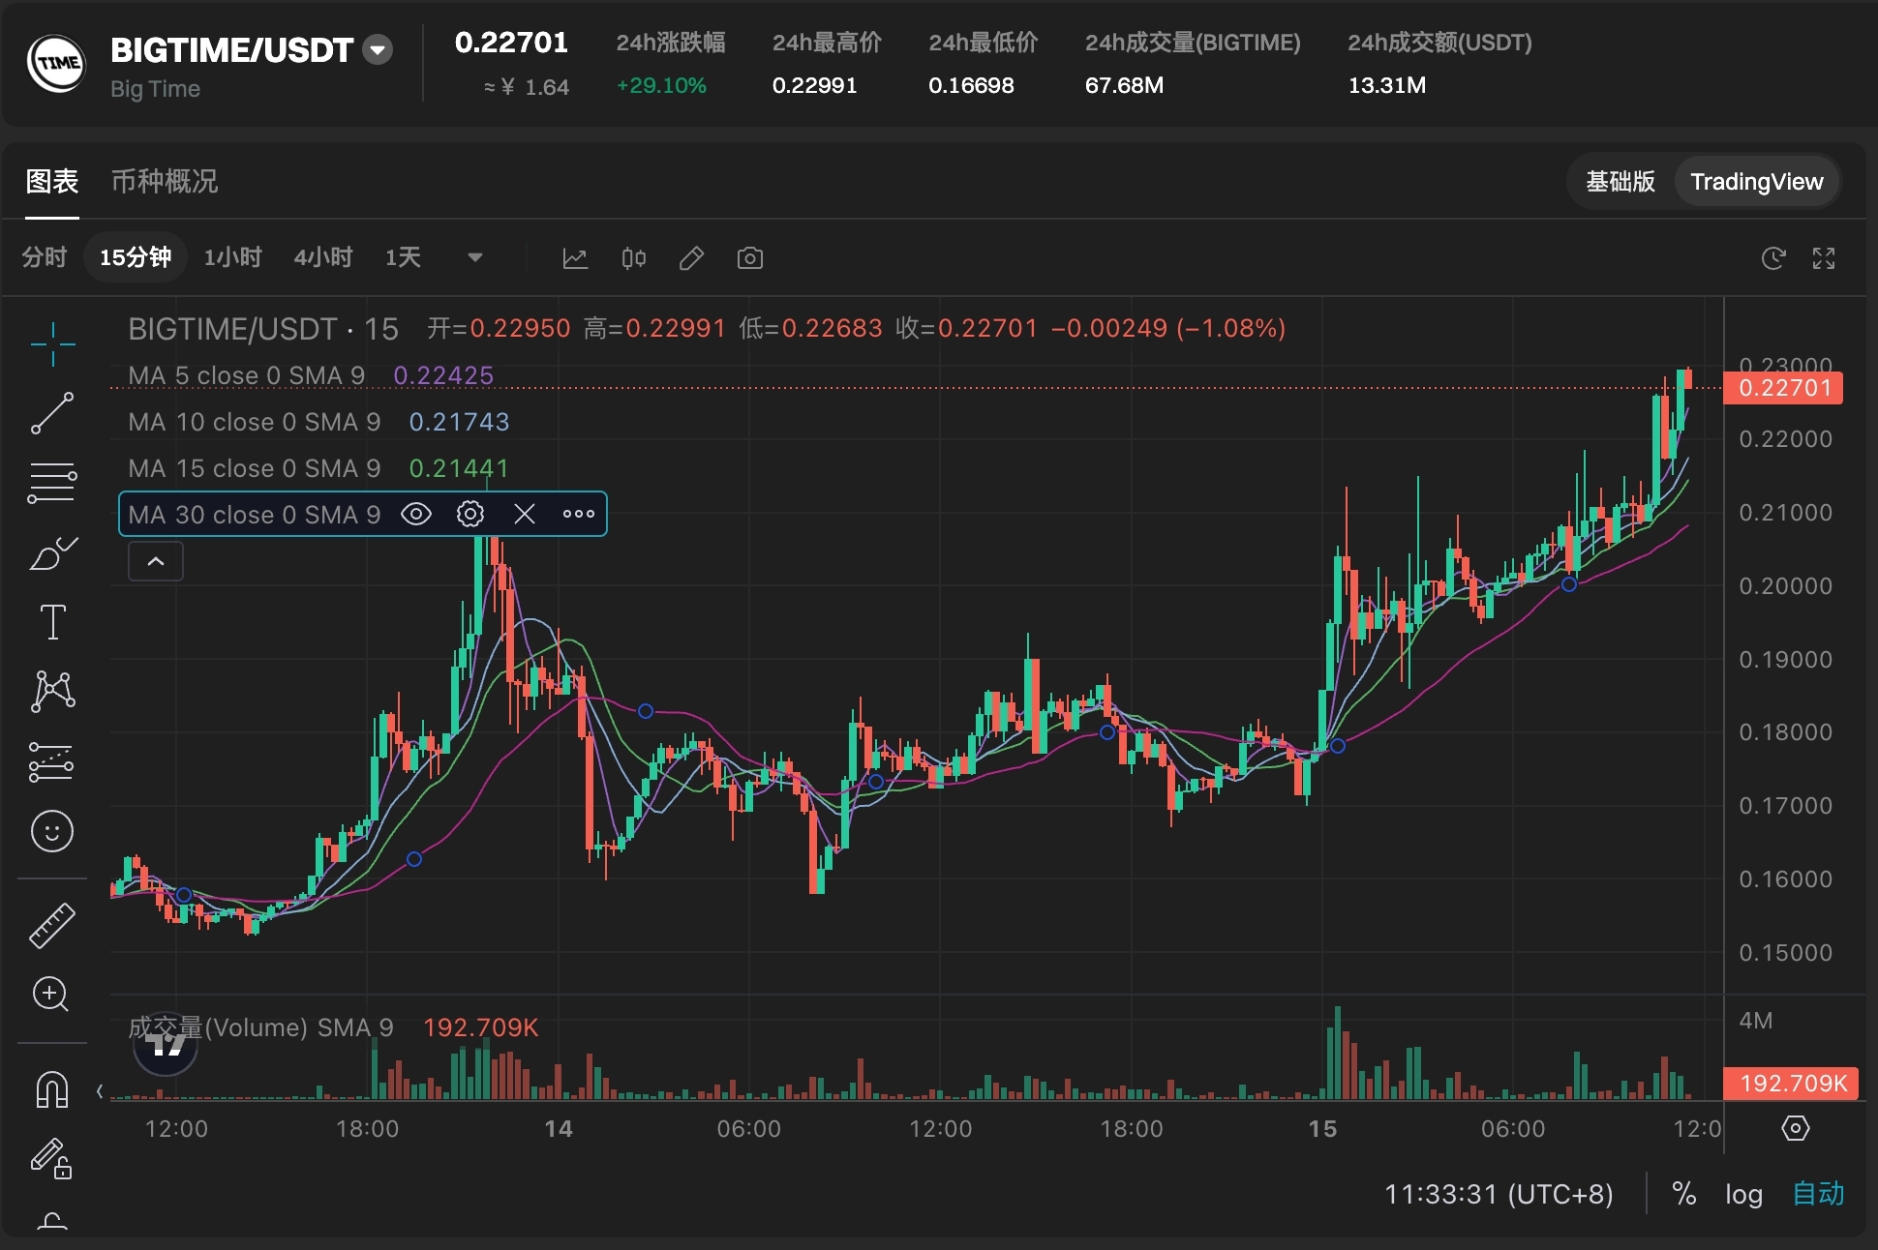Click the 24h最低价 0.16698 value
Image resolution: width=1878 pixels, height=1250 pixels.
pyautogui.click(x=971, y=85)
